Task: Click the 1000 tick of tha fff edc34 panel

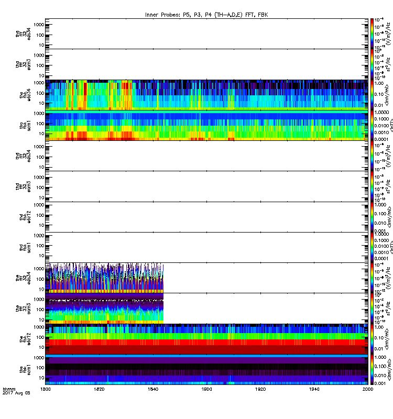Action: (39, 25)
